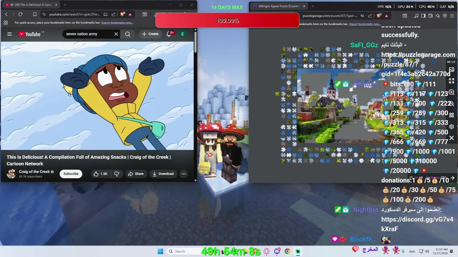Go back in the YouTube browser window
458x257 pixels.
[6, 14]
